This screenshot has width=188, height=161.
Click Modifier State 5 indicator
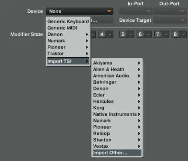click(127, 34)
